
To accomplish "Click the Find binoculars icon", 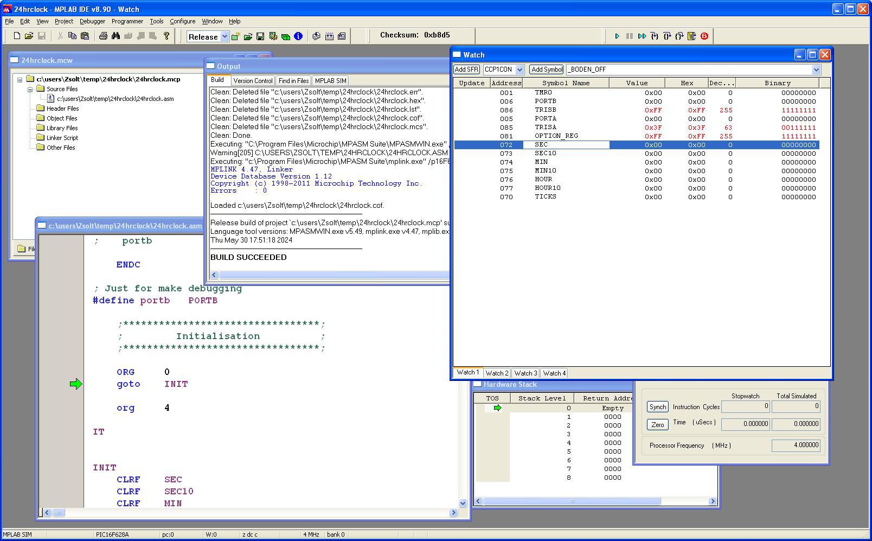I will tap(116, 36).
